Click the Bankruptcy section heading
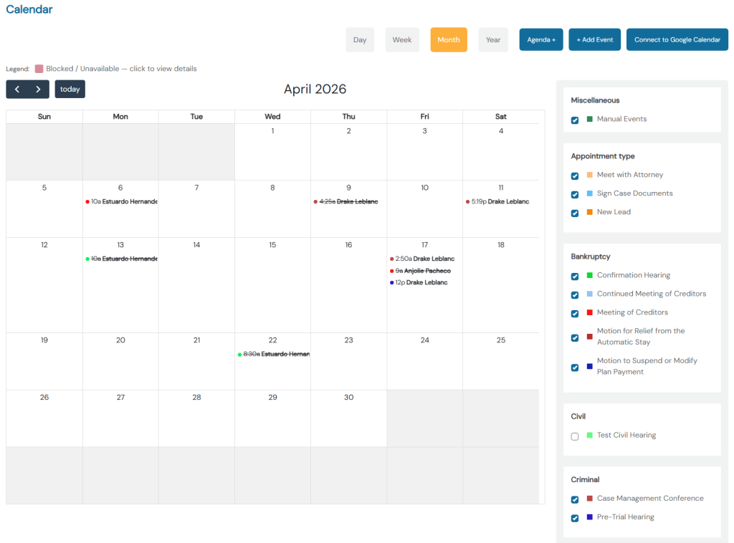This screenshot has width=734, height=543. pos(591,256)
